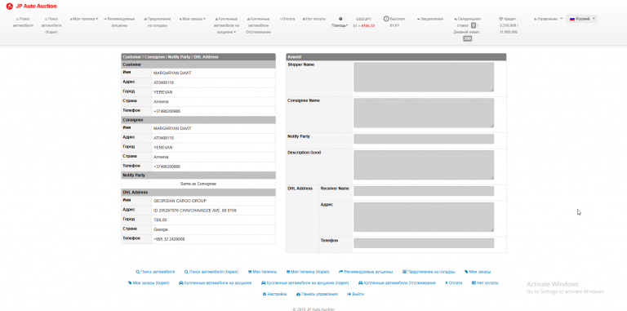Open Панель управления in the footer
Screen dimensions: 627x311
point(317,294)
